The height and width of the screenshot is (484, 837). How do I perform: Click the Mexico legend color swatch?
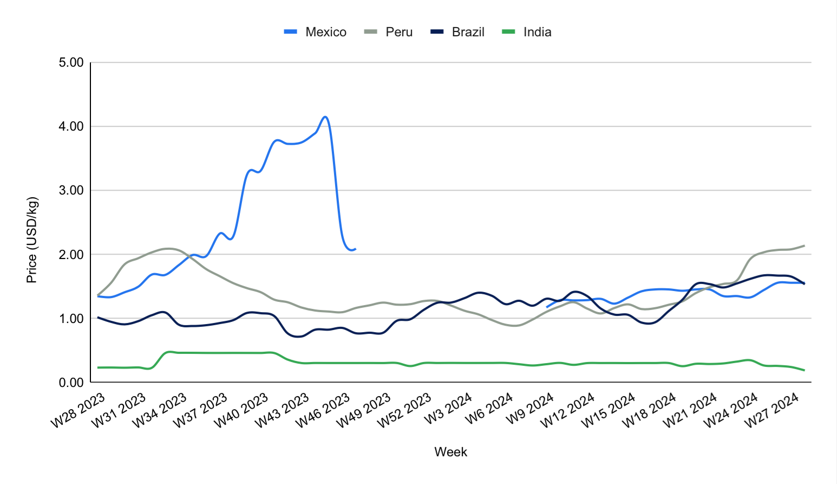(291, 32)
